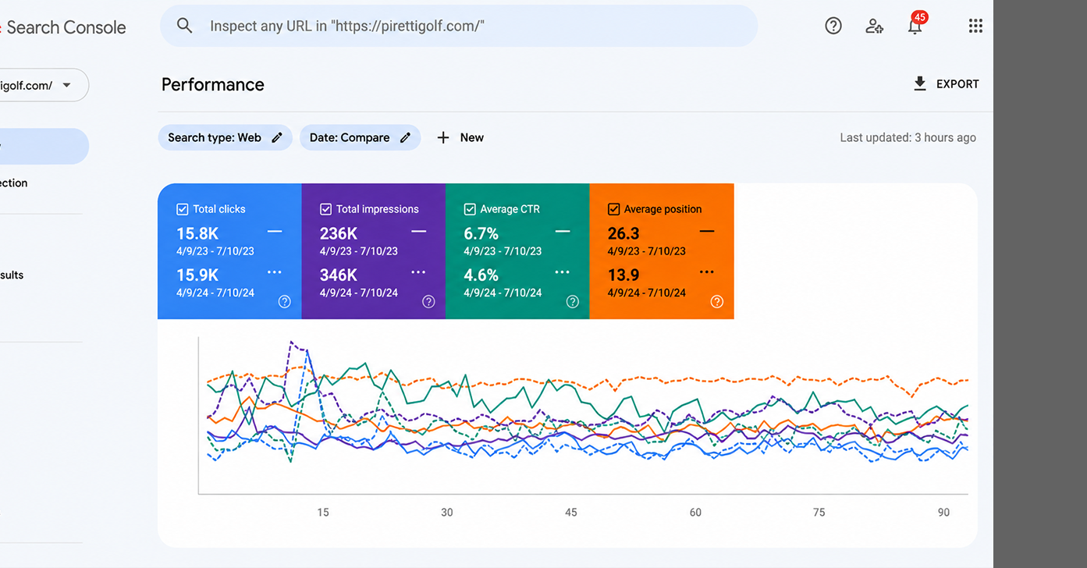This screenshot has width=1087, height=568.
Task: Add a New filter
Action: (x=460, y=137)
